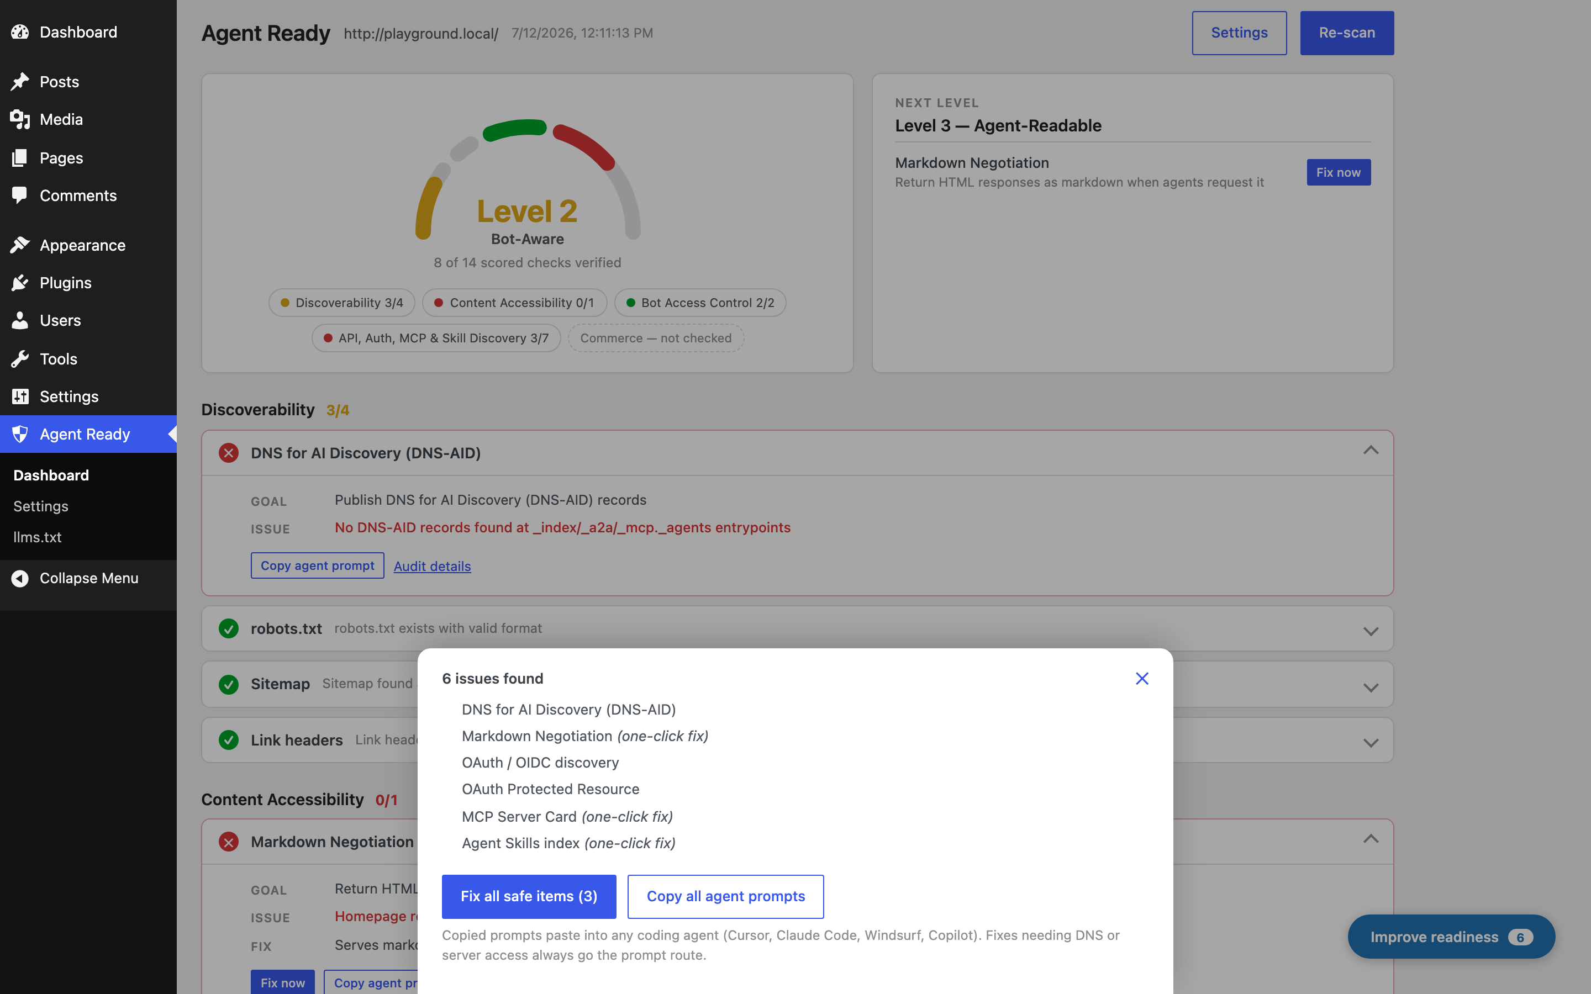This screenshot has width=1591, height=994.
Task: Click the green check icon for Link headers
Action: 228,740
